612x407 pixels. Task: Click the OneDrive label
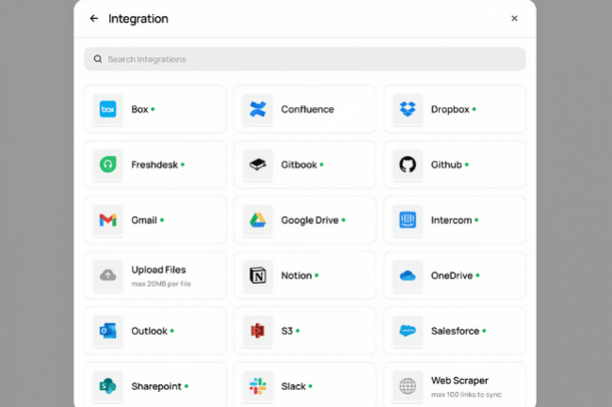pos(452,275)
